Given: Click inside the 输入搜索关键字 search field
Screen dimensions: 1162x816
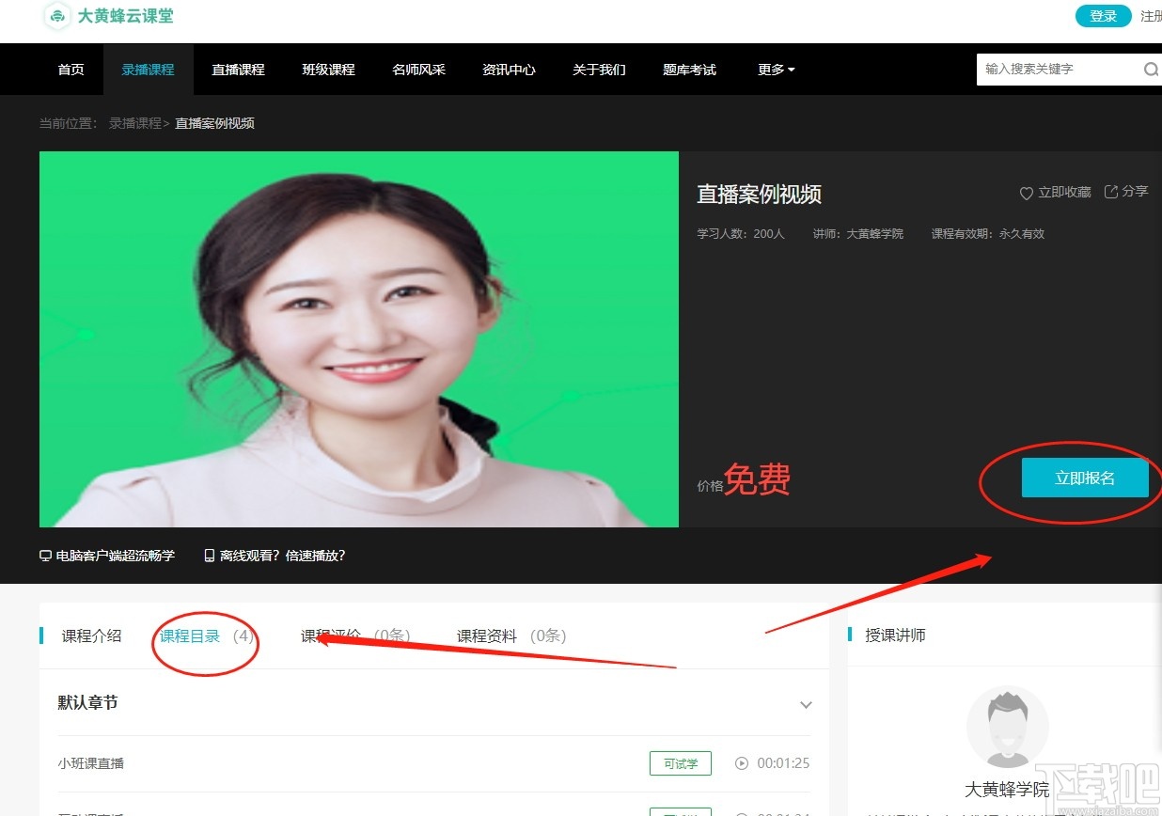Looking at the screenshot, I should [x=1053, y=69].
